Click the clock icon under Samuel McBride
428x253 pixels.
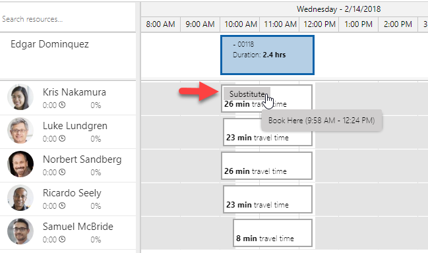click(x=62, y=239)
